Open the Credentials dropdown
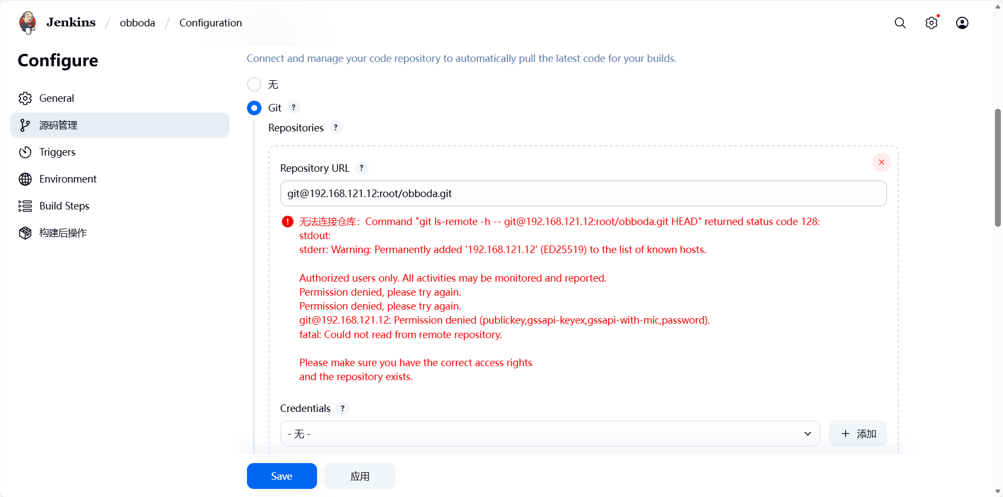Screen dimensions: 1003x497 coord(550,433)
